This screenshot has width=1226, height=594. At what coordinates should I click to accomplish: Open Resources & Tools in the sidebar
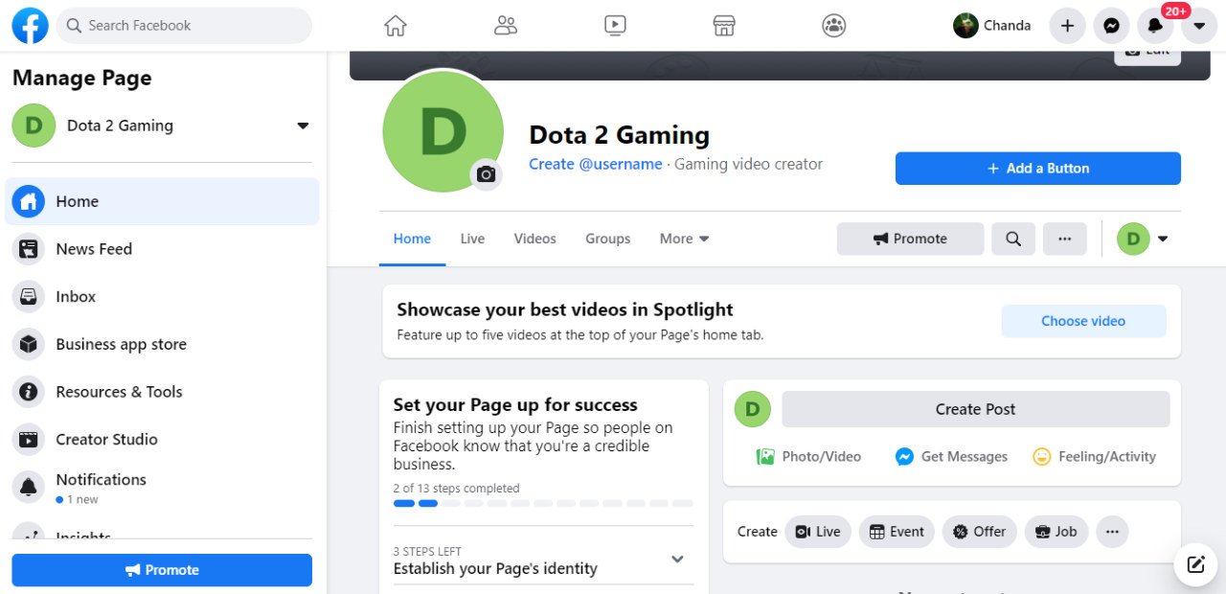pos(163,392)
